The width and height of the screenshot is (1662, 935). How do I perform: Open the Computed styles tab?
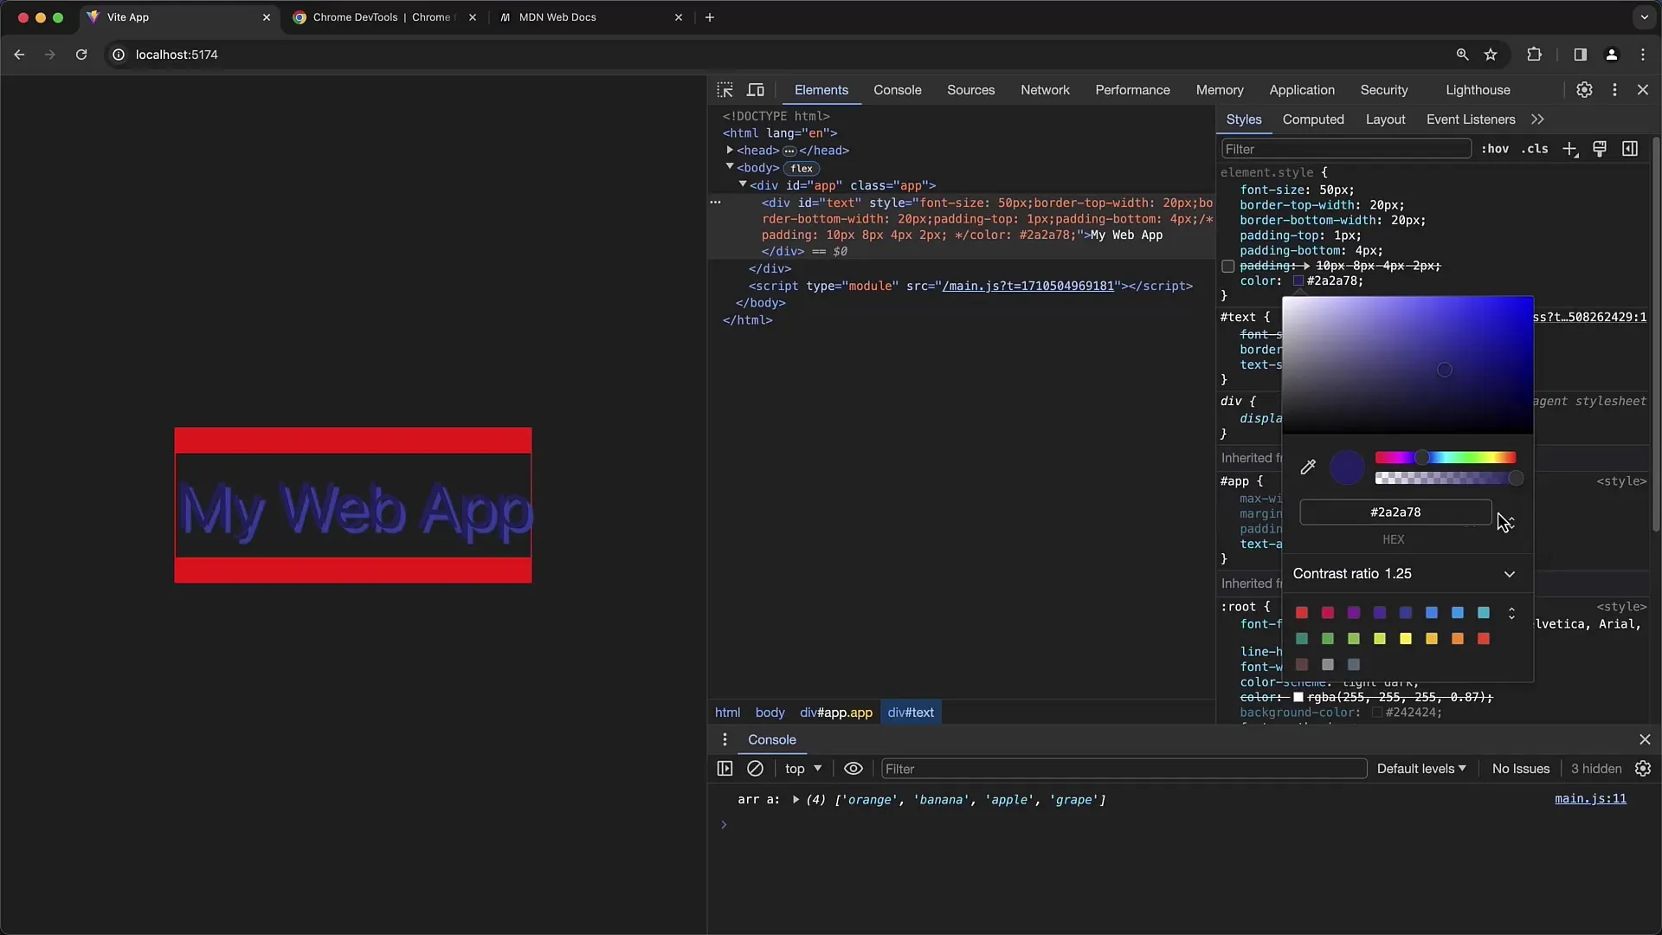(x=1313, y=119)
